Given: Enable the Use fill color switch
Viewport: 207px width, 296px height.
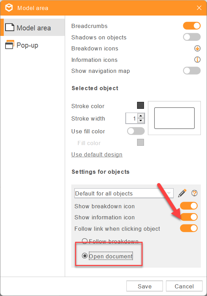Looking at the screenshot, I should point(136,131).
